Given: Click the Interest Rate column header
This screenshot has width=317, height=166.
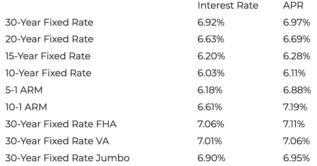Looking at the screenshot, I should tap(227, 6).
